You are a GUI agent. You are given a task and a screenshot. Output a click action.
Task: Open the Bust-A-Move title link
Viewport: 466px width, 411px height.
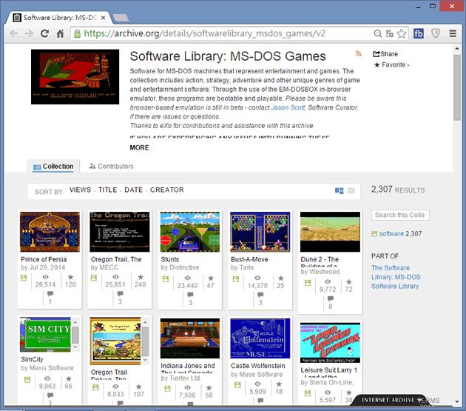click(x=249, y=259)
